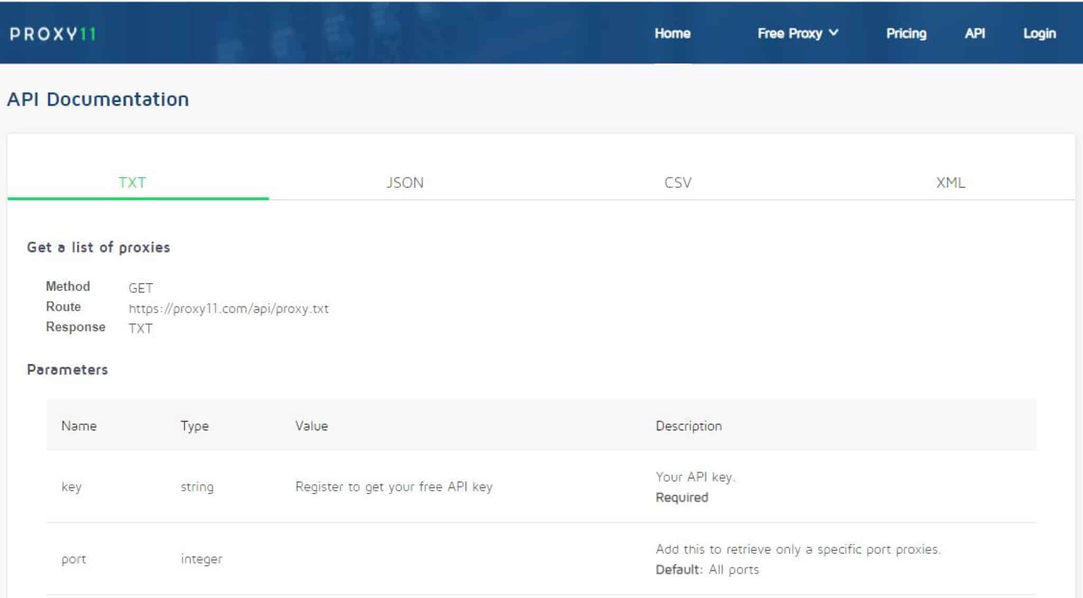Switch to the JSON tab
This screenshot has height=598, width=1083.
click(x=405, y=182)
